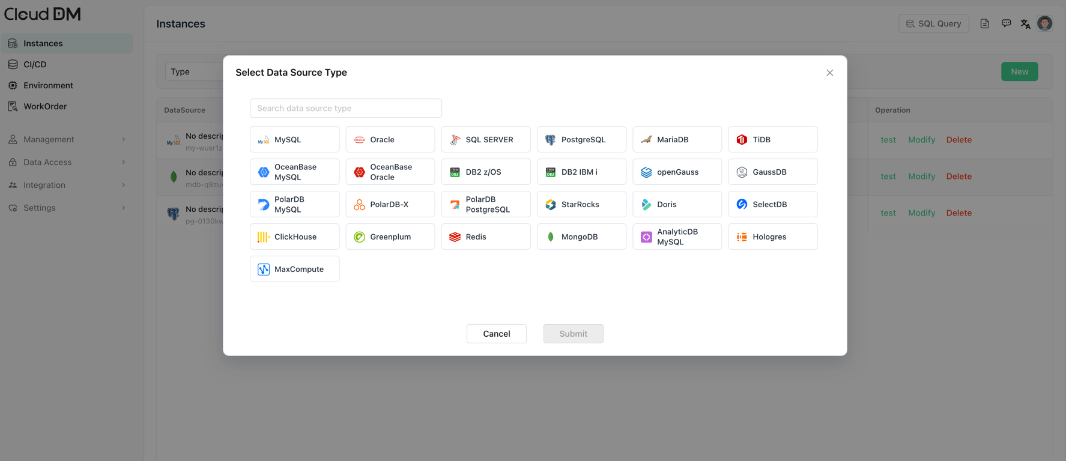This screenshot has width=1066, height=461.
Task: Expand the Data Access sidebar menu
Action: pyautogui.click(x=67, y=162)
